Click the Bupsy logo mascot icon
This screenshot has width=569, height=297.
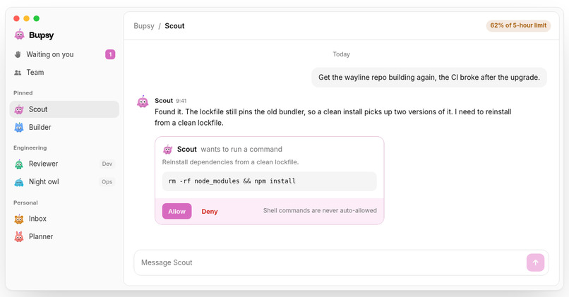(x=19, y=35)
